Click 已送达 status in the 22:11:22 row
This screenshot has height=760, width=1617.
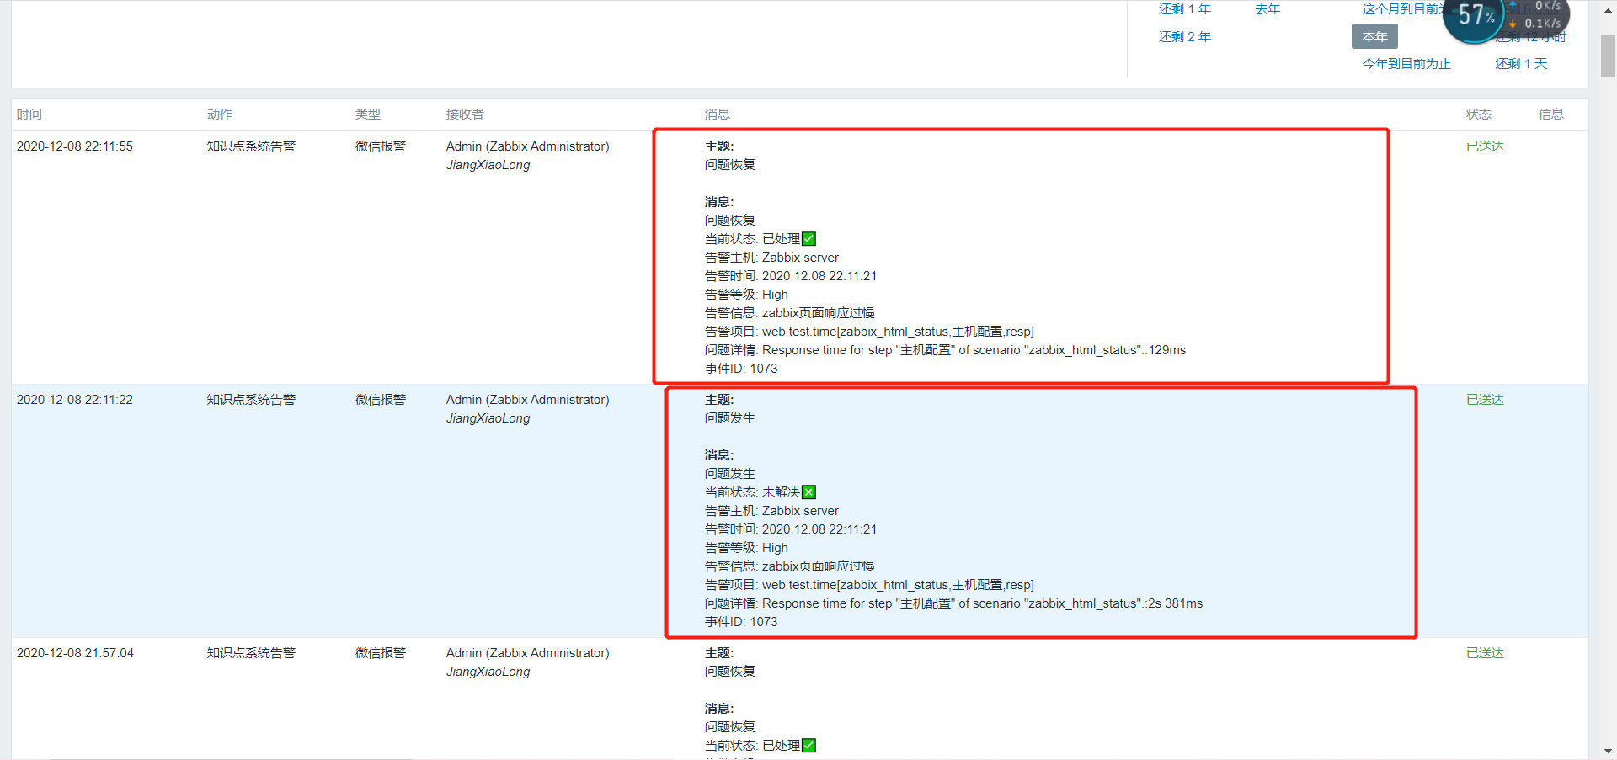(x=1485, y=400)
